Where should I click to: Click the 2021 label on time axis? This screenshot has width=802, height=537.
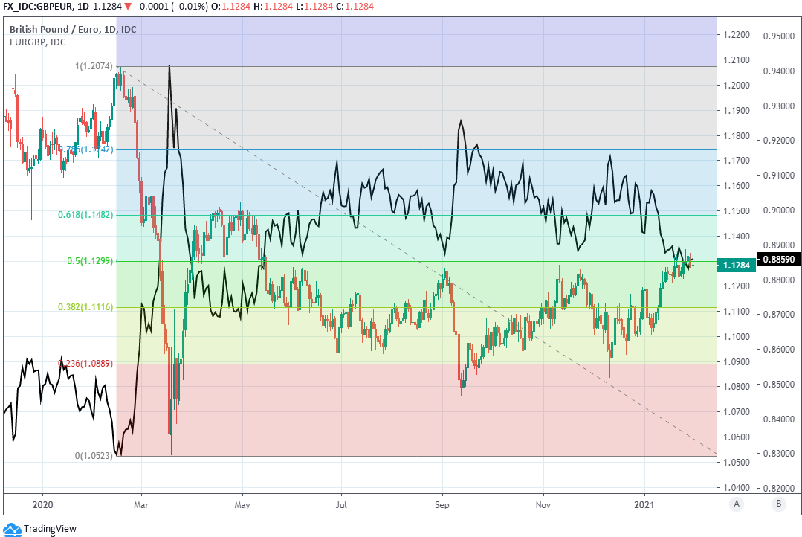644,504
